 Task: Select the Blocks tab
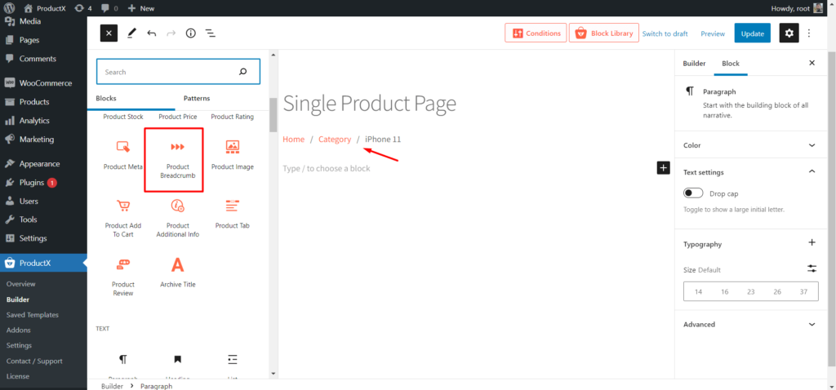(106, 98)
